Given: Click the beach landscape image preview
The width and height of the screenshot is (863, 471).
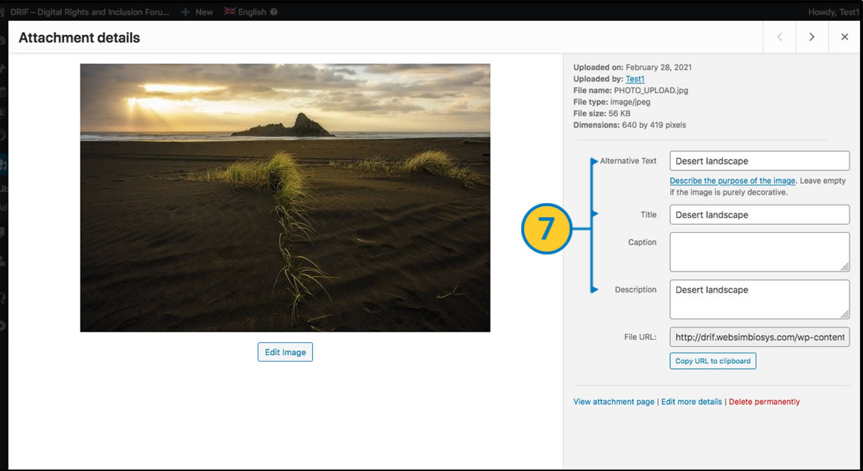Looking at the screenshot, I should tap(285, 197).
